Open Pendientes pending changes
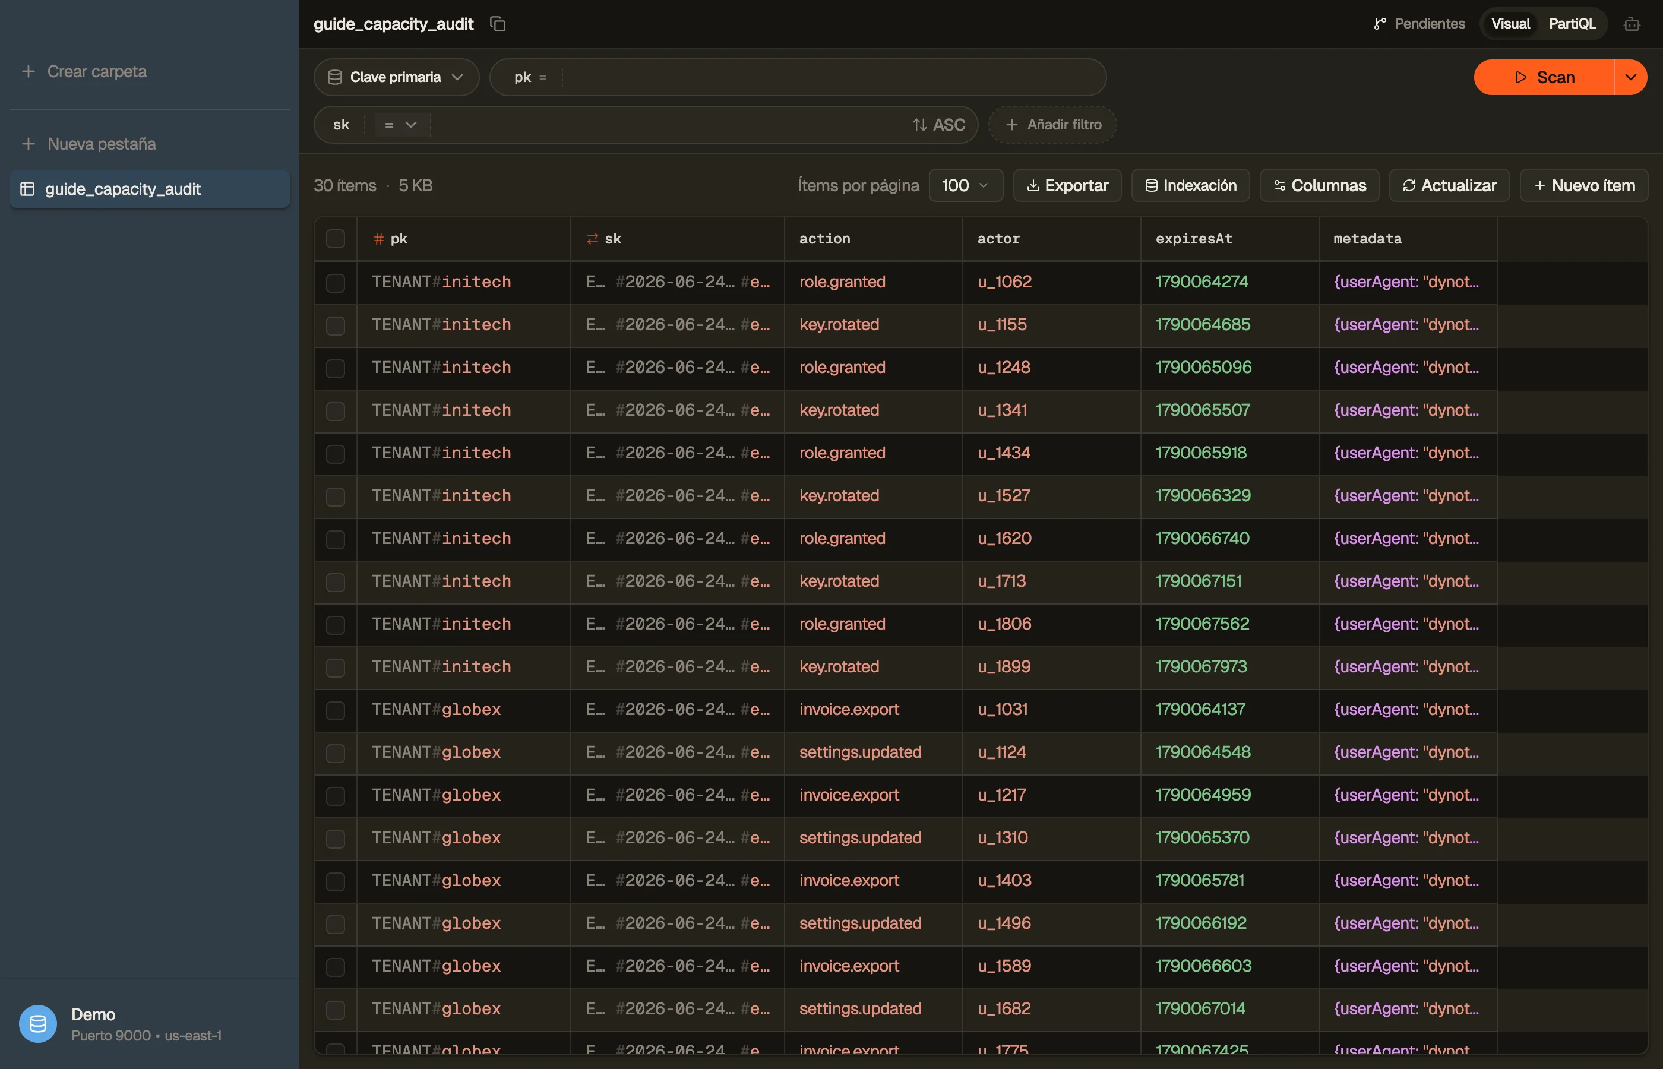The image size is (1663, 1069). [1419, 24]
